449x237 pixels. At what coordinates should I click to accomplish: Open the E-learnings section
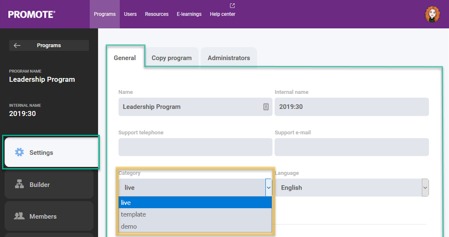pos(189,14)
